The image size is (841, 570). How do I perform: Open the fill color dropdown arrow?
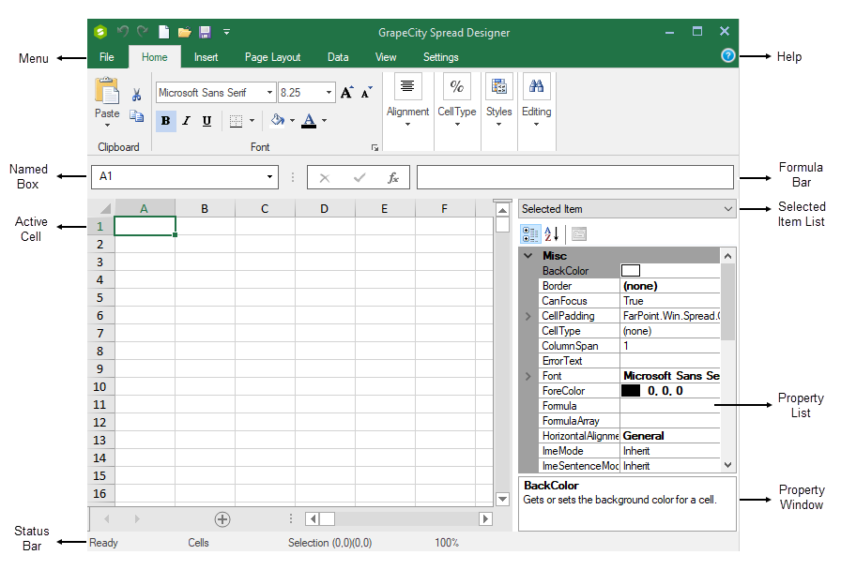coord(292,121)
